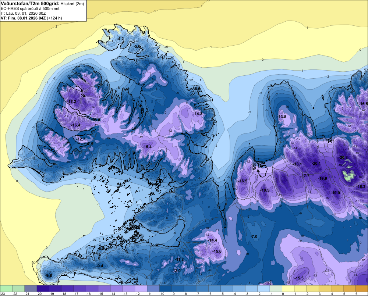Click the -9.8 temperature value
The height and width of the screenshot is (296, 368).
click(x=49, y=275)
